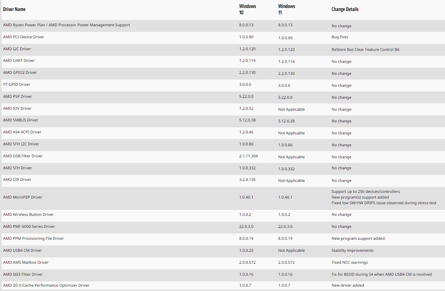
Task: Click the Driver Name column header
Action: click(14, 9)
